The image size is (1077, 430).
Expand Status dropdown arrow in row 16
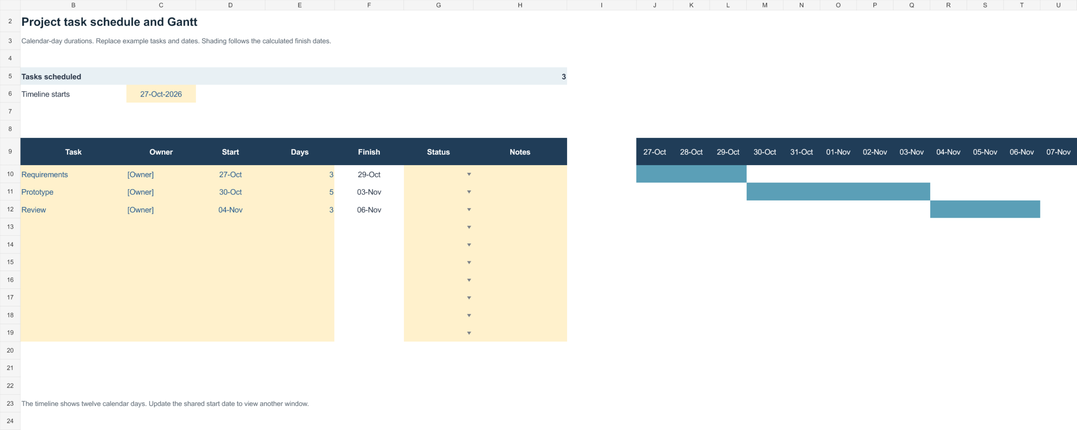point(469,280)
